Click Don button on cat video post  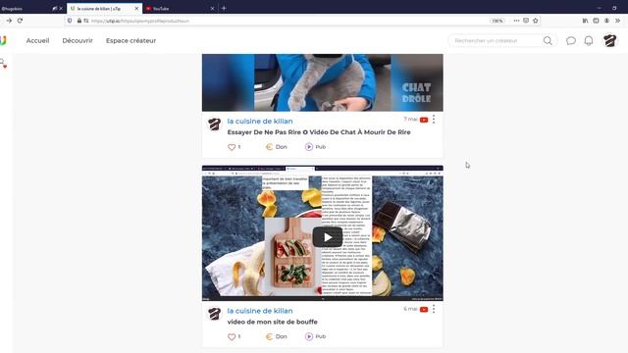pos(277,147)
